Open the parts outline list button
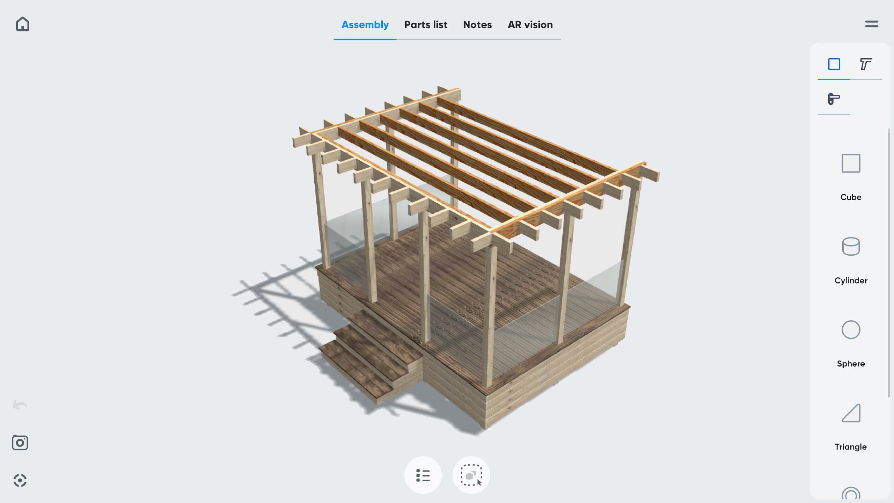The height and width of the screenshot is (503, 894). point(423,475)
